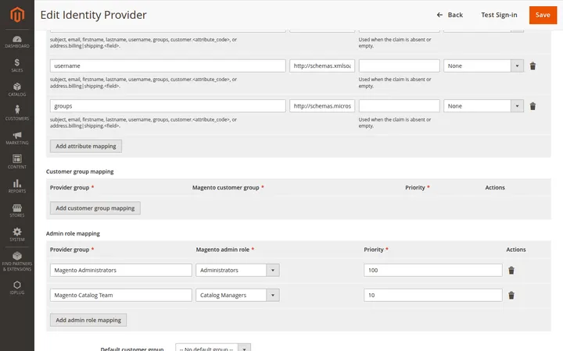Open the Sales sidebar icon
Screen dimensions: 563x351
17,66
